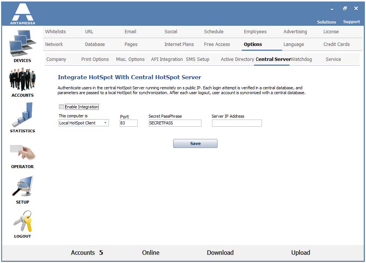366x263 pixels.
Task: Open the Company sub-tab
Action: pyautogui.click(x=56, y=59)
